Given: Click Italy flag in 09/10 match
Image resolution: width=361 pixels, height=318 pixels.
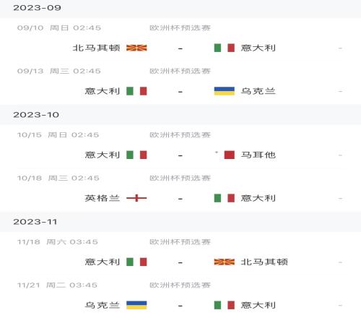Looking at the screenshot, I should click(x=225, y=48).
